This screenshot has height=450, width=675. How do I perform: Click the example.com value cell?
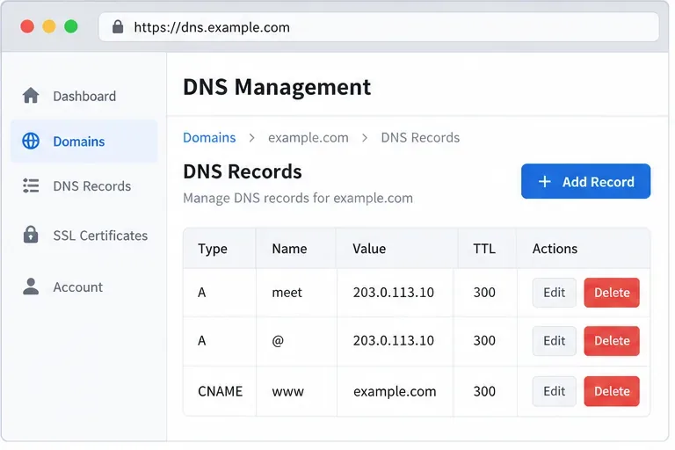click(395, 391)
